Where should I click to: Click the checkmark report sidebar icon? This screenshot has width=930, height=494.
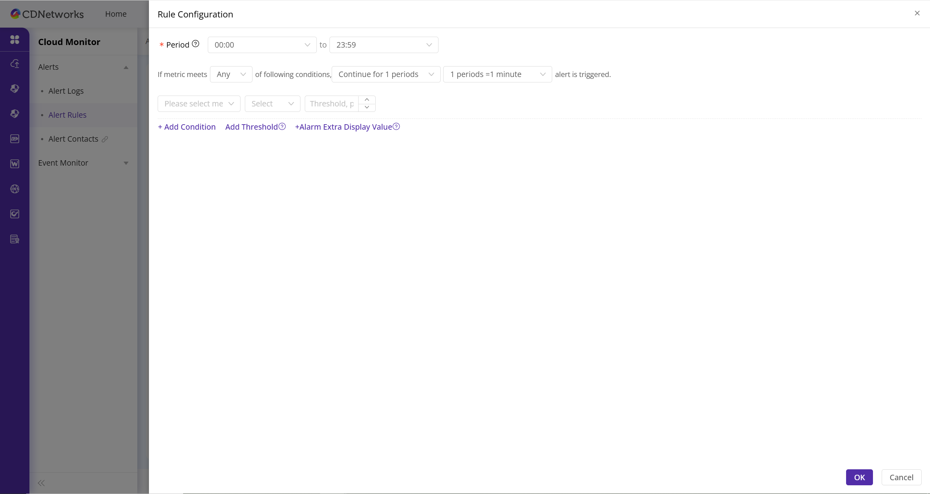[x=15, y=214]
